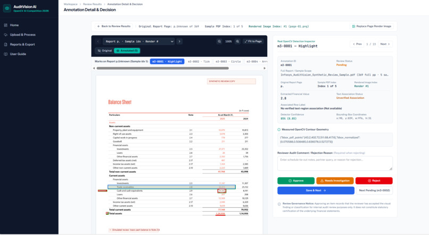Click the circled cash value annotation
The width and height of the screenshot is (429, 235).
[221, 191]
